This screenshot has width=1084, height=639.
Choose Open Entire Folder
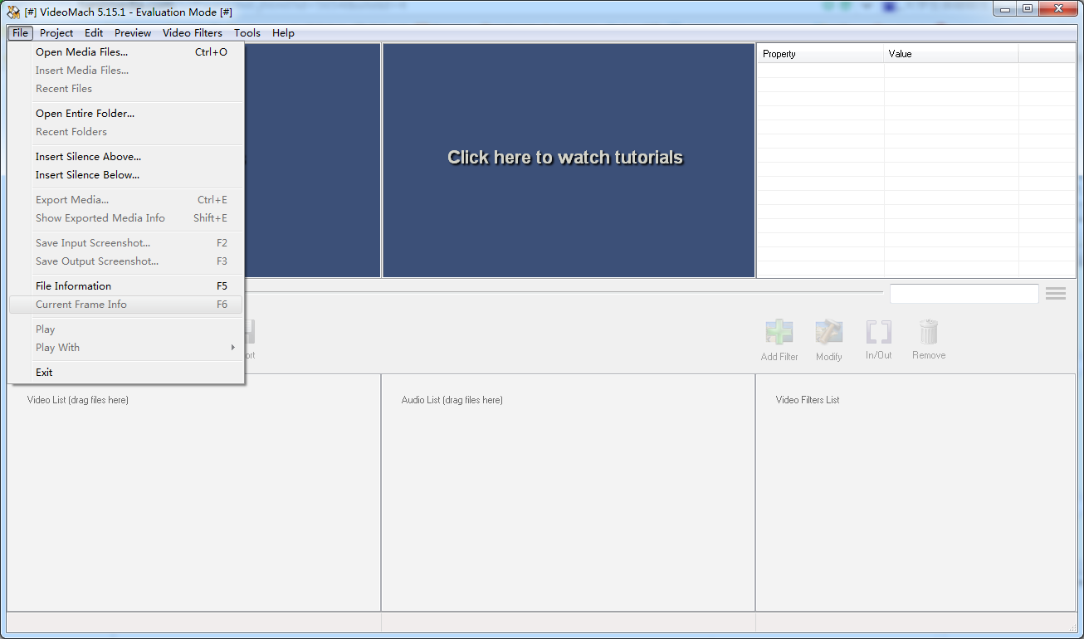[126, 114]
